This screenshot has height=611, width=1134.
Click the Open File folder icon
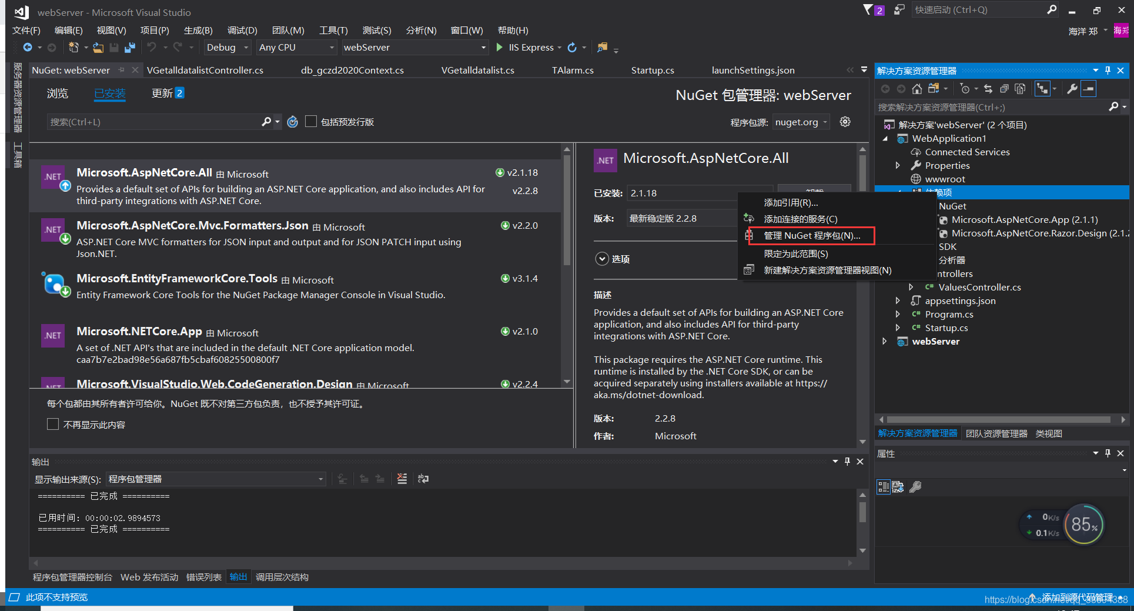(98, 47)
